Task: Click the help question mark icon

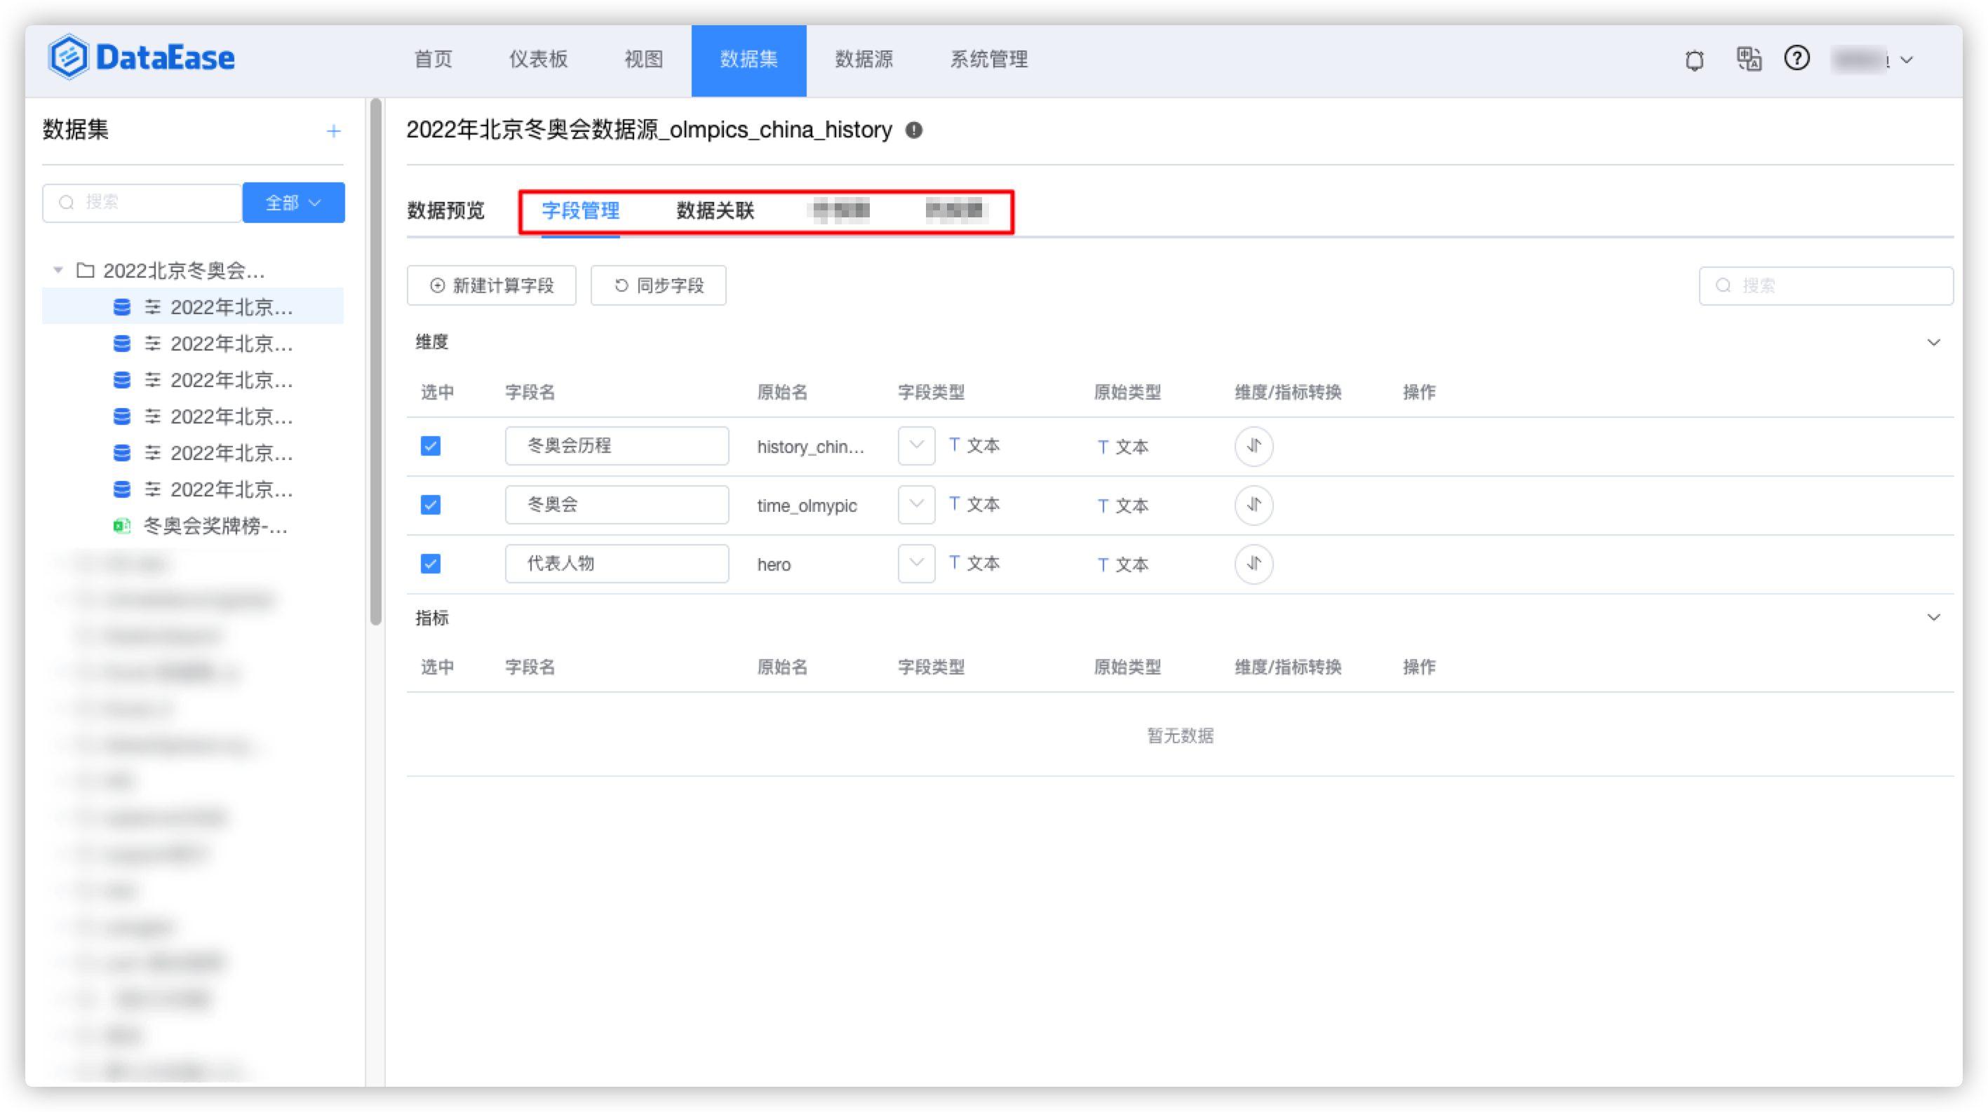Action: [1796, 59]
